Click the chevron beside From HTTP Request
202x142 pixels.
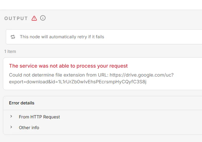point(11,116)
